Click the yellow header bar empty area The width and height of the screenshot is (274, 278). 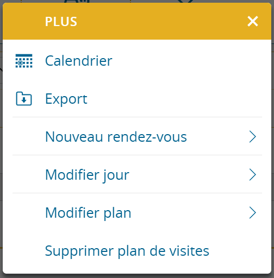click(x=154, y=21)
